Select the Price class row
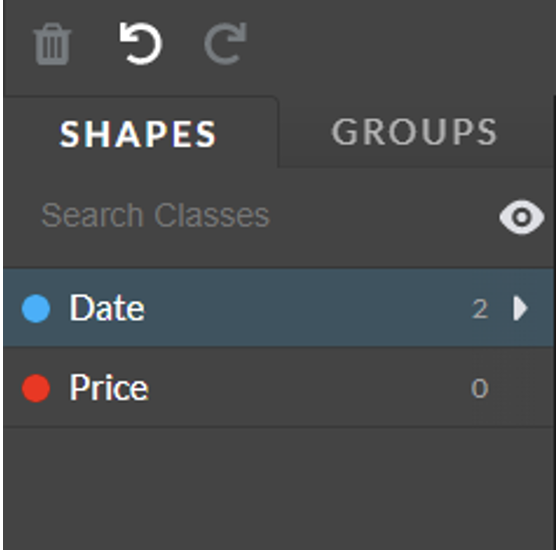 point(278,387)
